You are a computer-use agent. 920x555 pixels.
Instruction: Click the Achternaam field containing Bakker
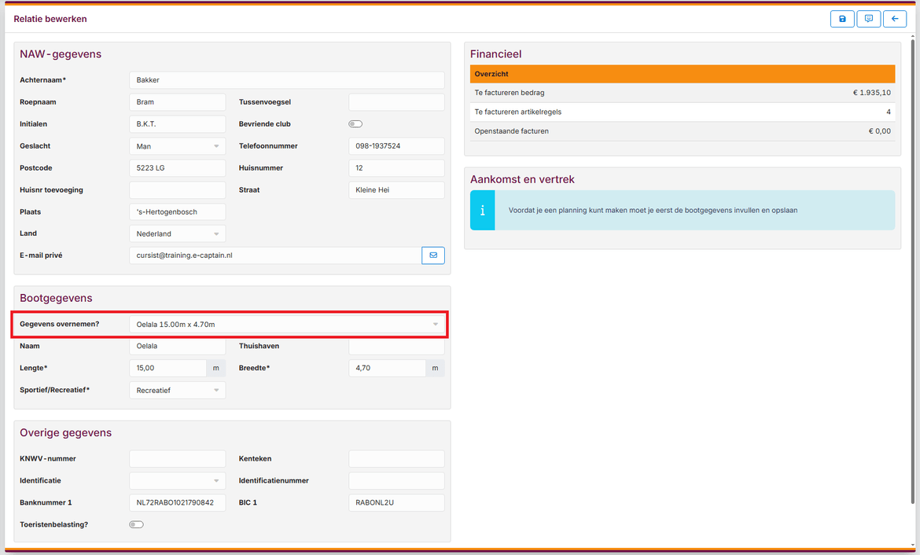[x=286, y=80]
